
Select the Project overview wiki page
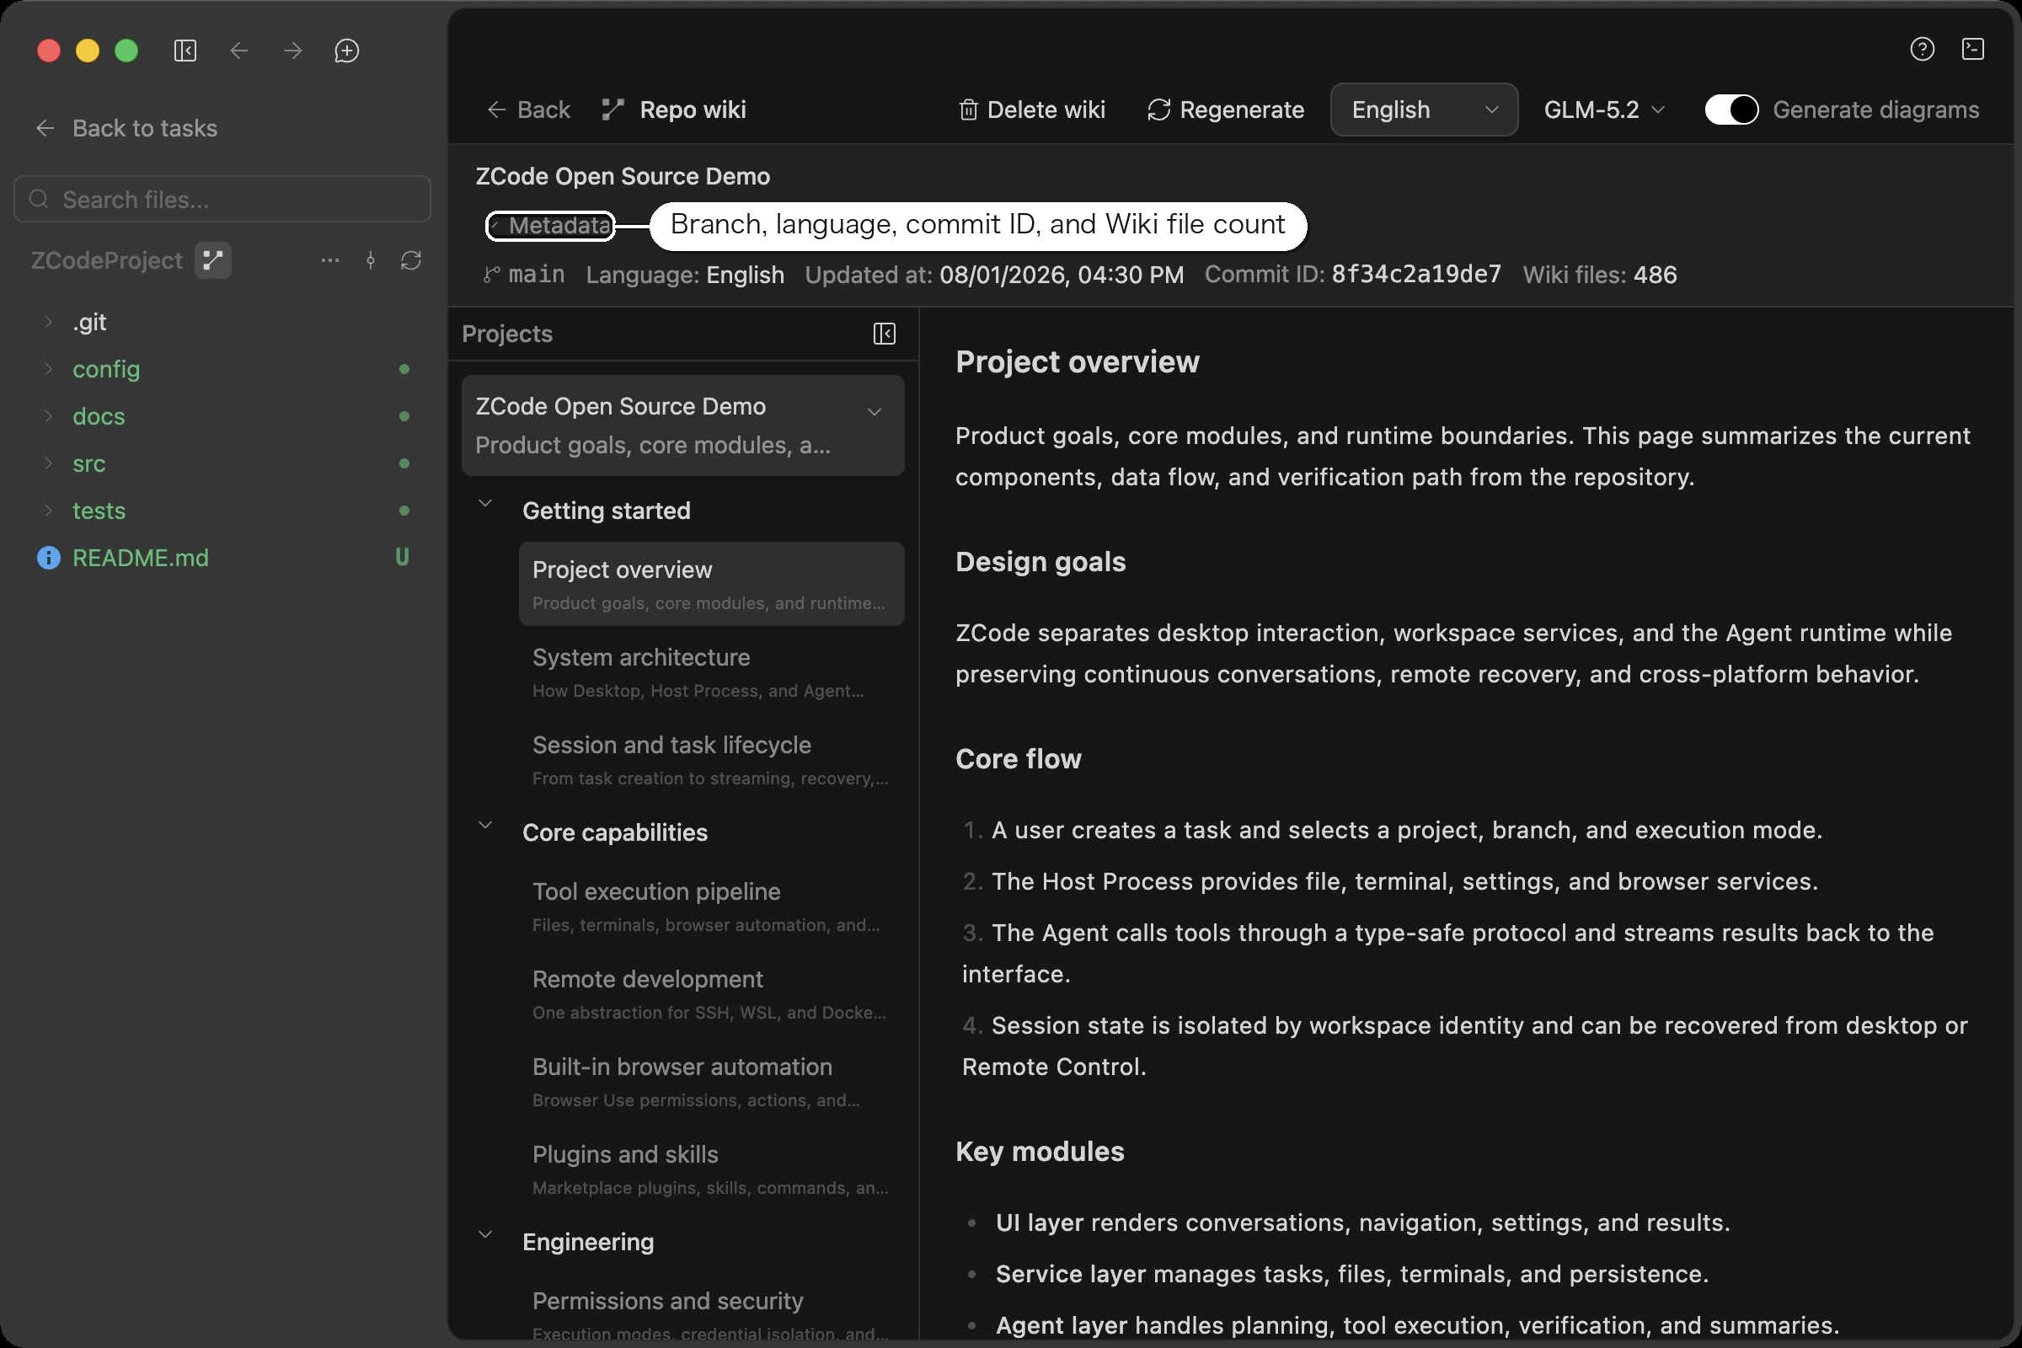(x=711, y=584)
